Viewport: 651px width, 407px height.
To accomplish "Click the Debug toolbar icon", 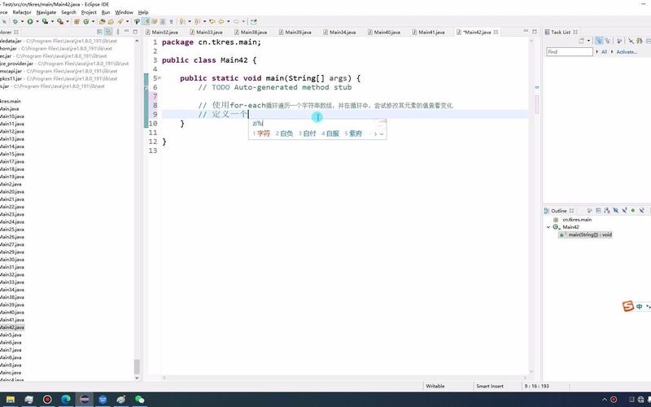I will coord(15,22).
